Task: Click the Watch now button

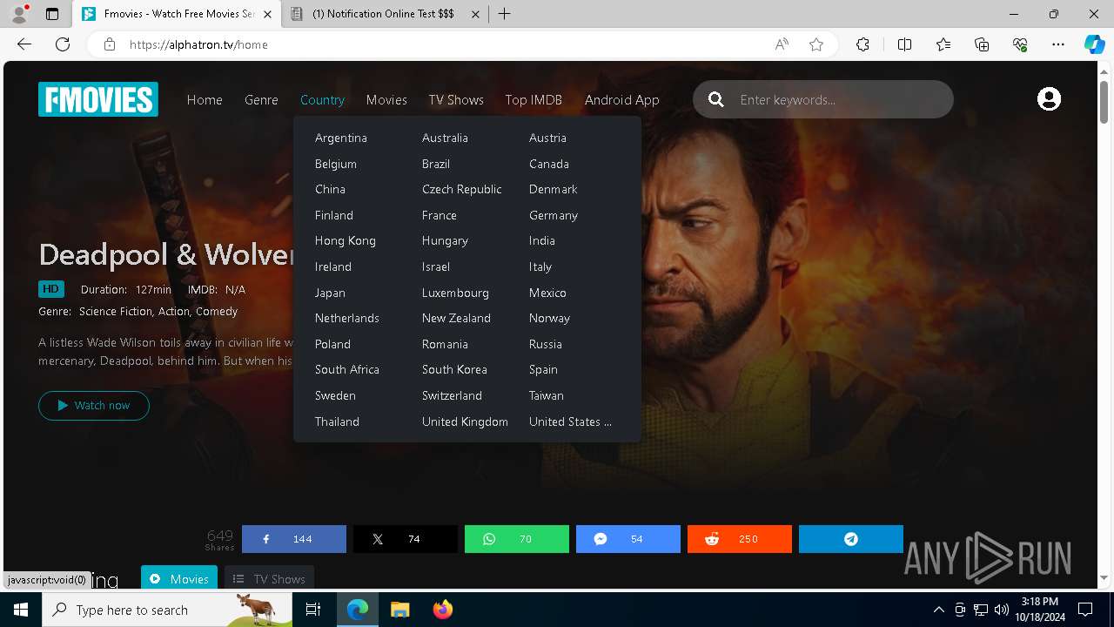Action: point(94,406)
